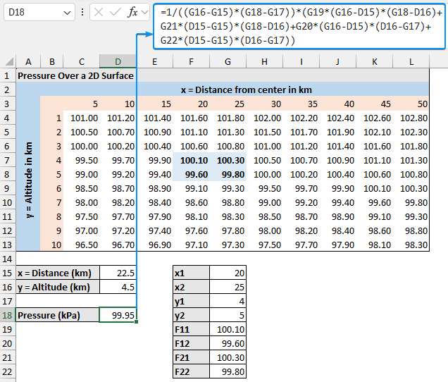Click 'x = Distance from center in km' heading

tap(247, 90)
